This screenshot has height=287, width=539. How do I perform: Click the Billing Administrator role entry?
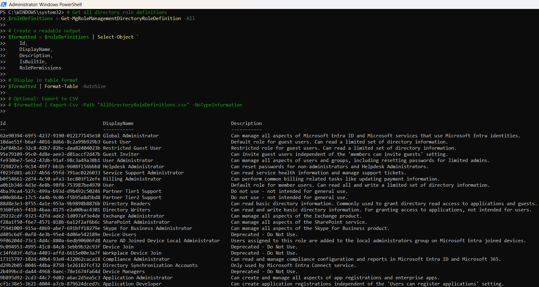pyautogui.click(x=132, y=179)
